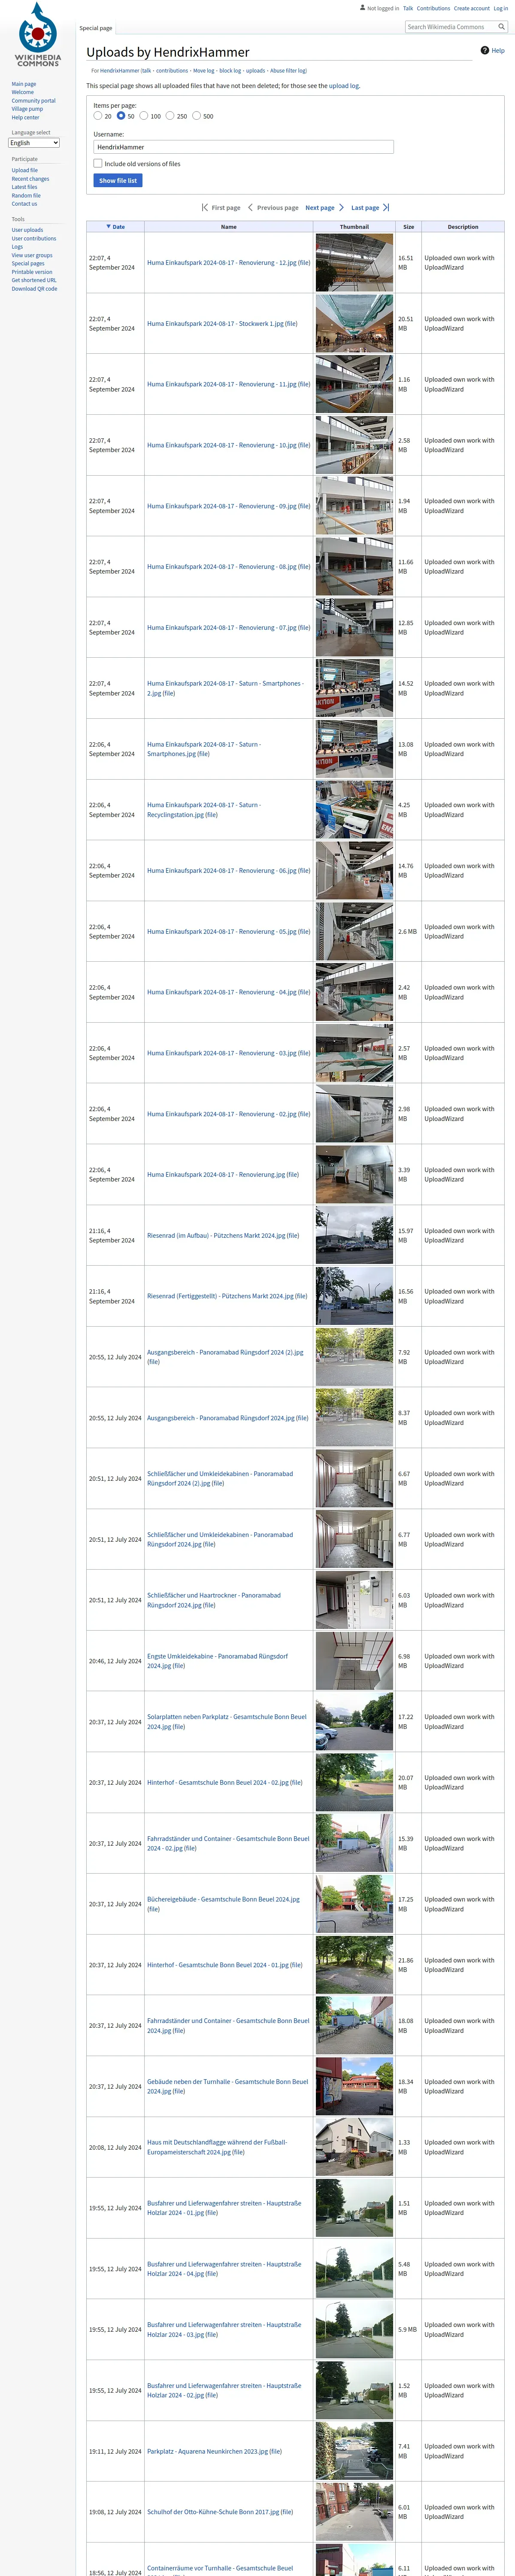Open thumbnail of Saturn Recyclingstation.jpg
Screen dimensions: 515x2576
pyautogui.click(x=354, y=810)
